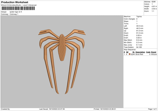Click the 'Description' column header
Screen dimensions: 158x111
pyautogui.click(x=140, y=52)
